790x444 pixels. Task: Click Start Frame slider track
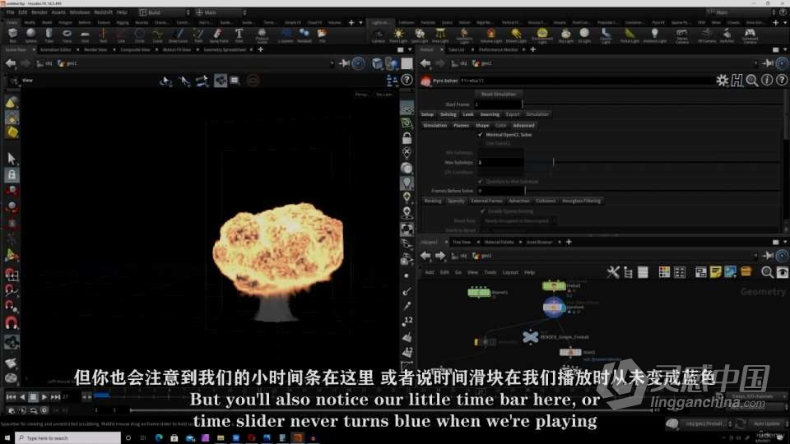point(653,104)
